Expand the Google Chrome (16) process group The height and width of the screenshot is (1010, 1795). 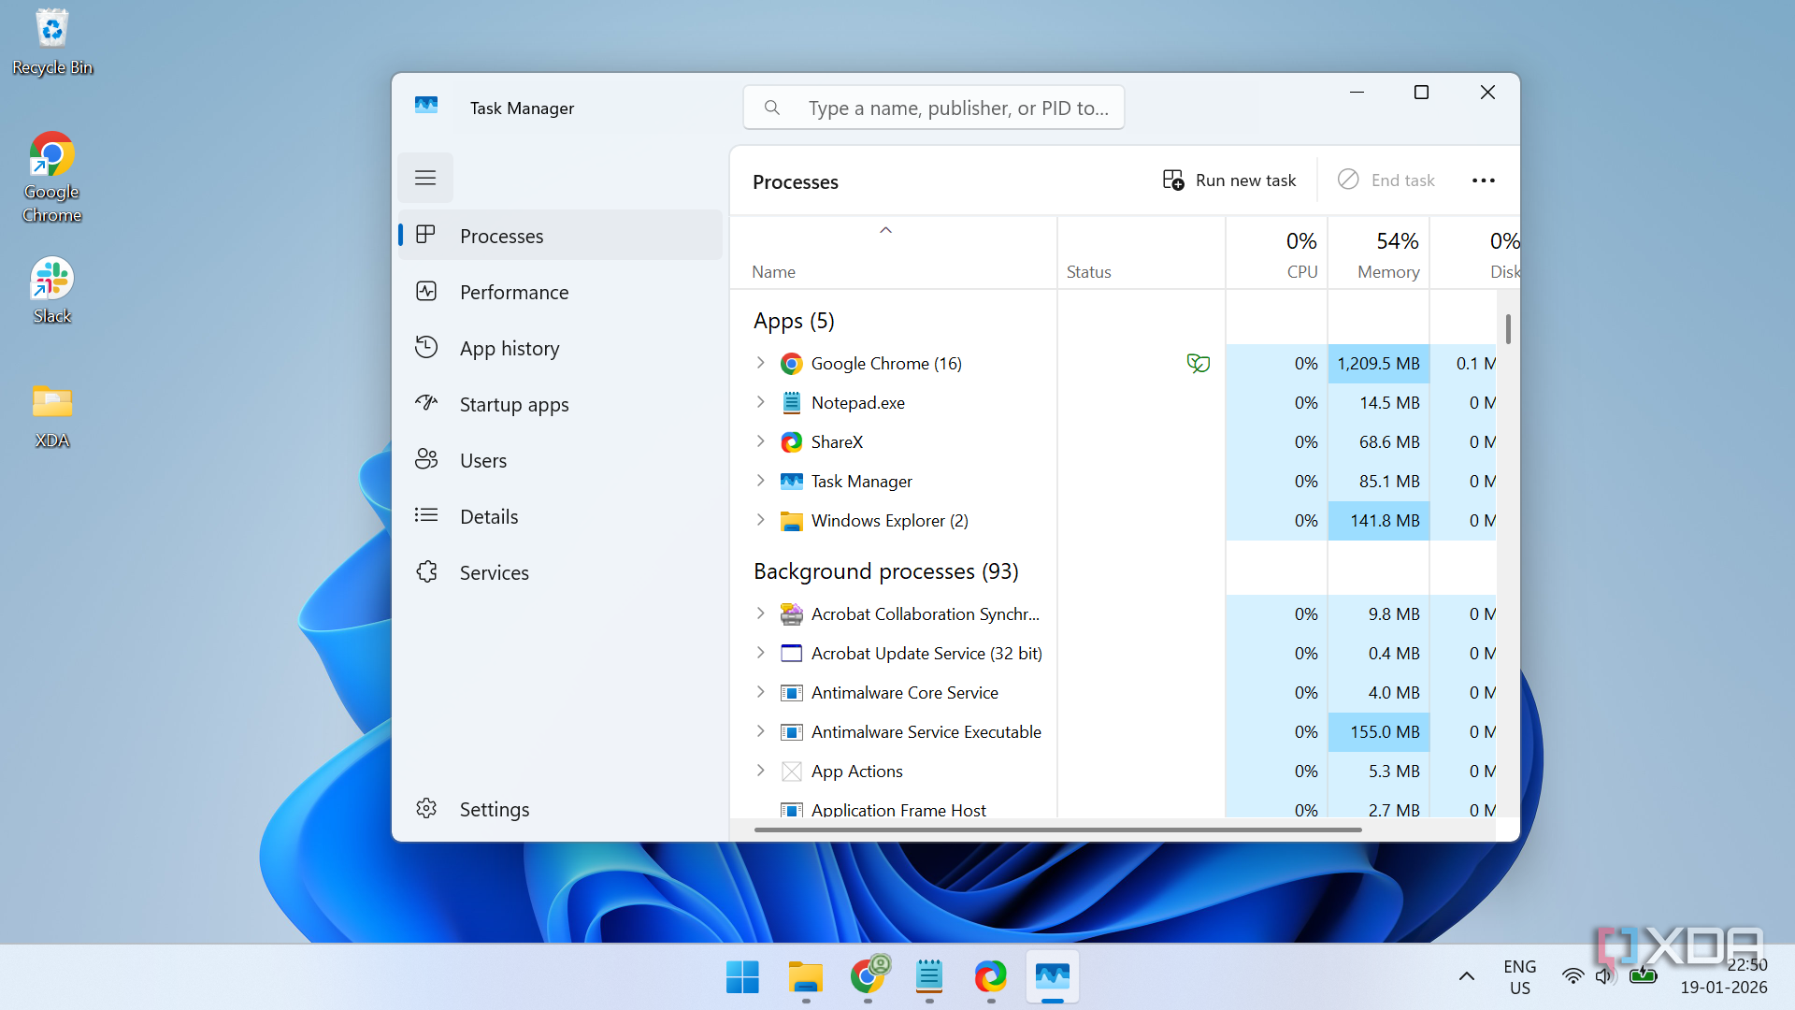pos(761,363)
